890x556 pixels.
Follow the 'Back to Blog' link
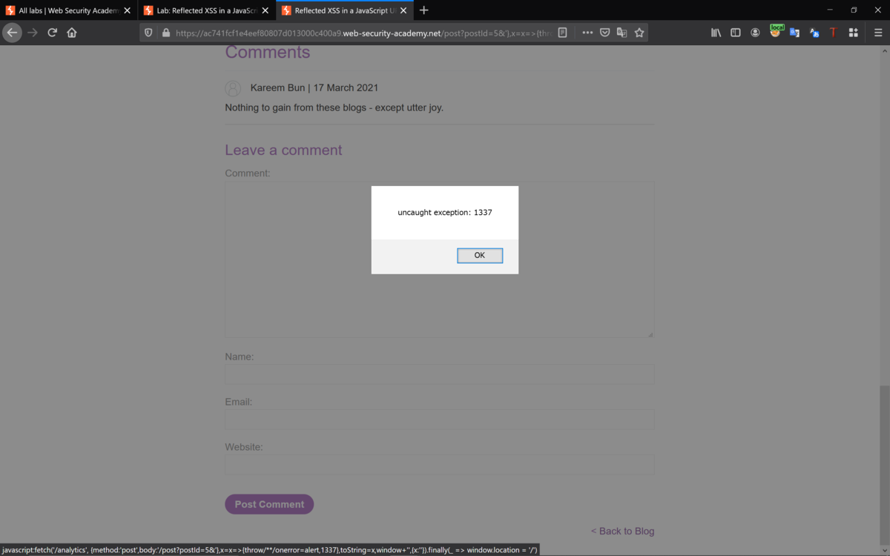tap(622, 531)
